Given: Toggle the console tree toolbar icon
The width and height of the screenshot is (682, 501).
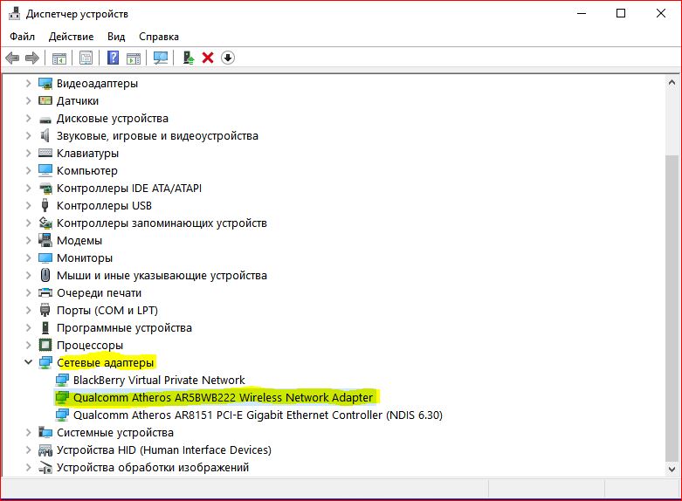Looking at the screenshot, I should point(59,58).
